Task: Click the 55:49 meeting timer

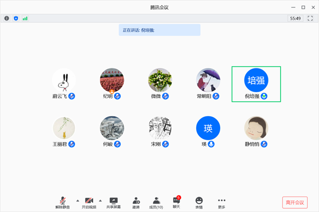Action: pos(295,18)
